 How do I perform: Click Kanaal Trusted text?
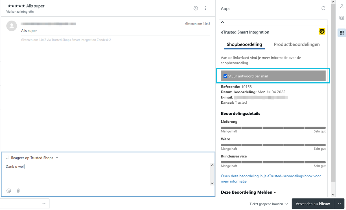[x=234, y=103]
